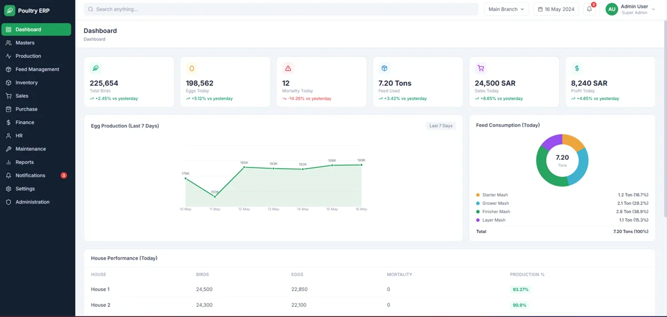Open the Production menu item

coord(36,56)
